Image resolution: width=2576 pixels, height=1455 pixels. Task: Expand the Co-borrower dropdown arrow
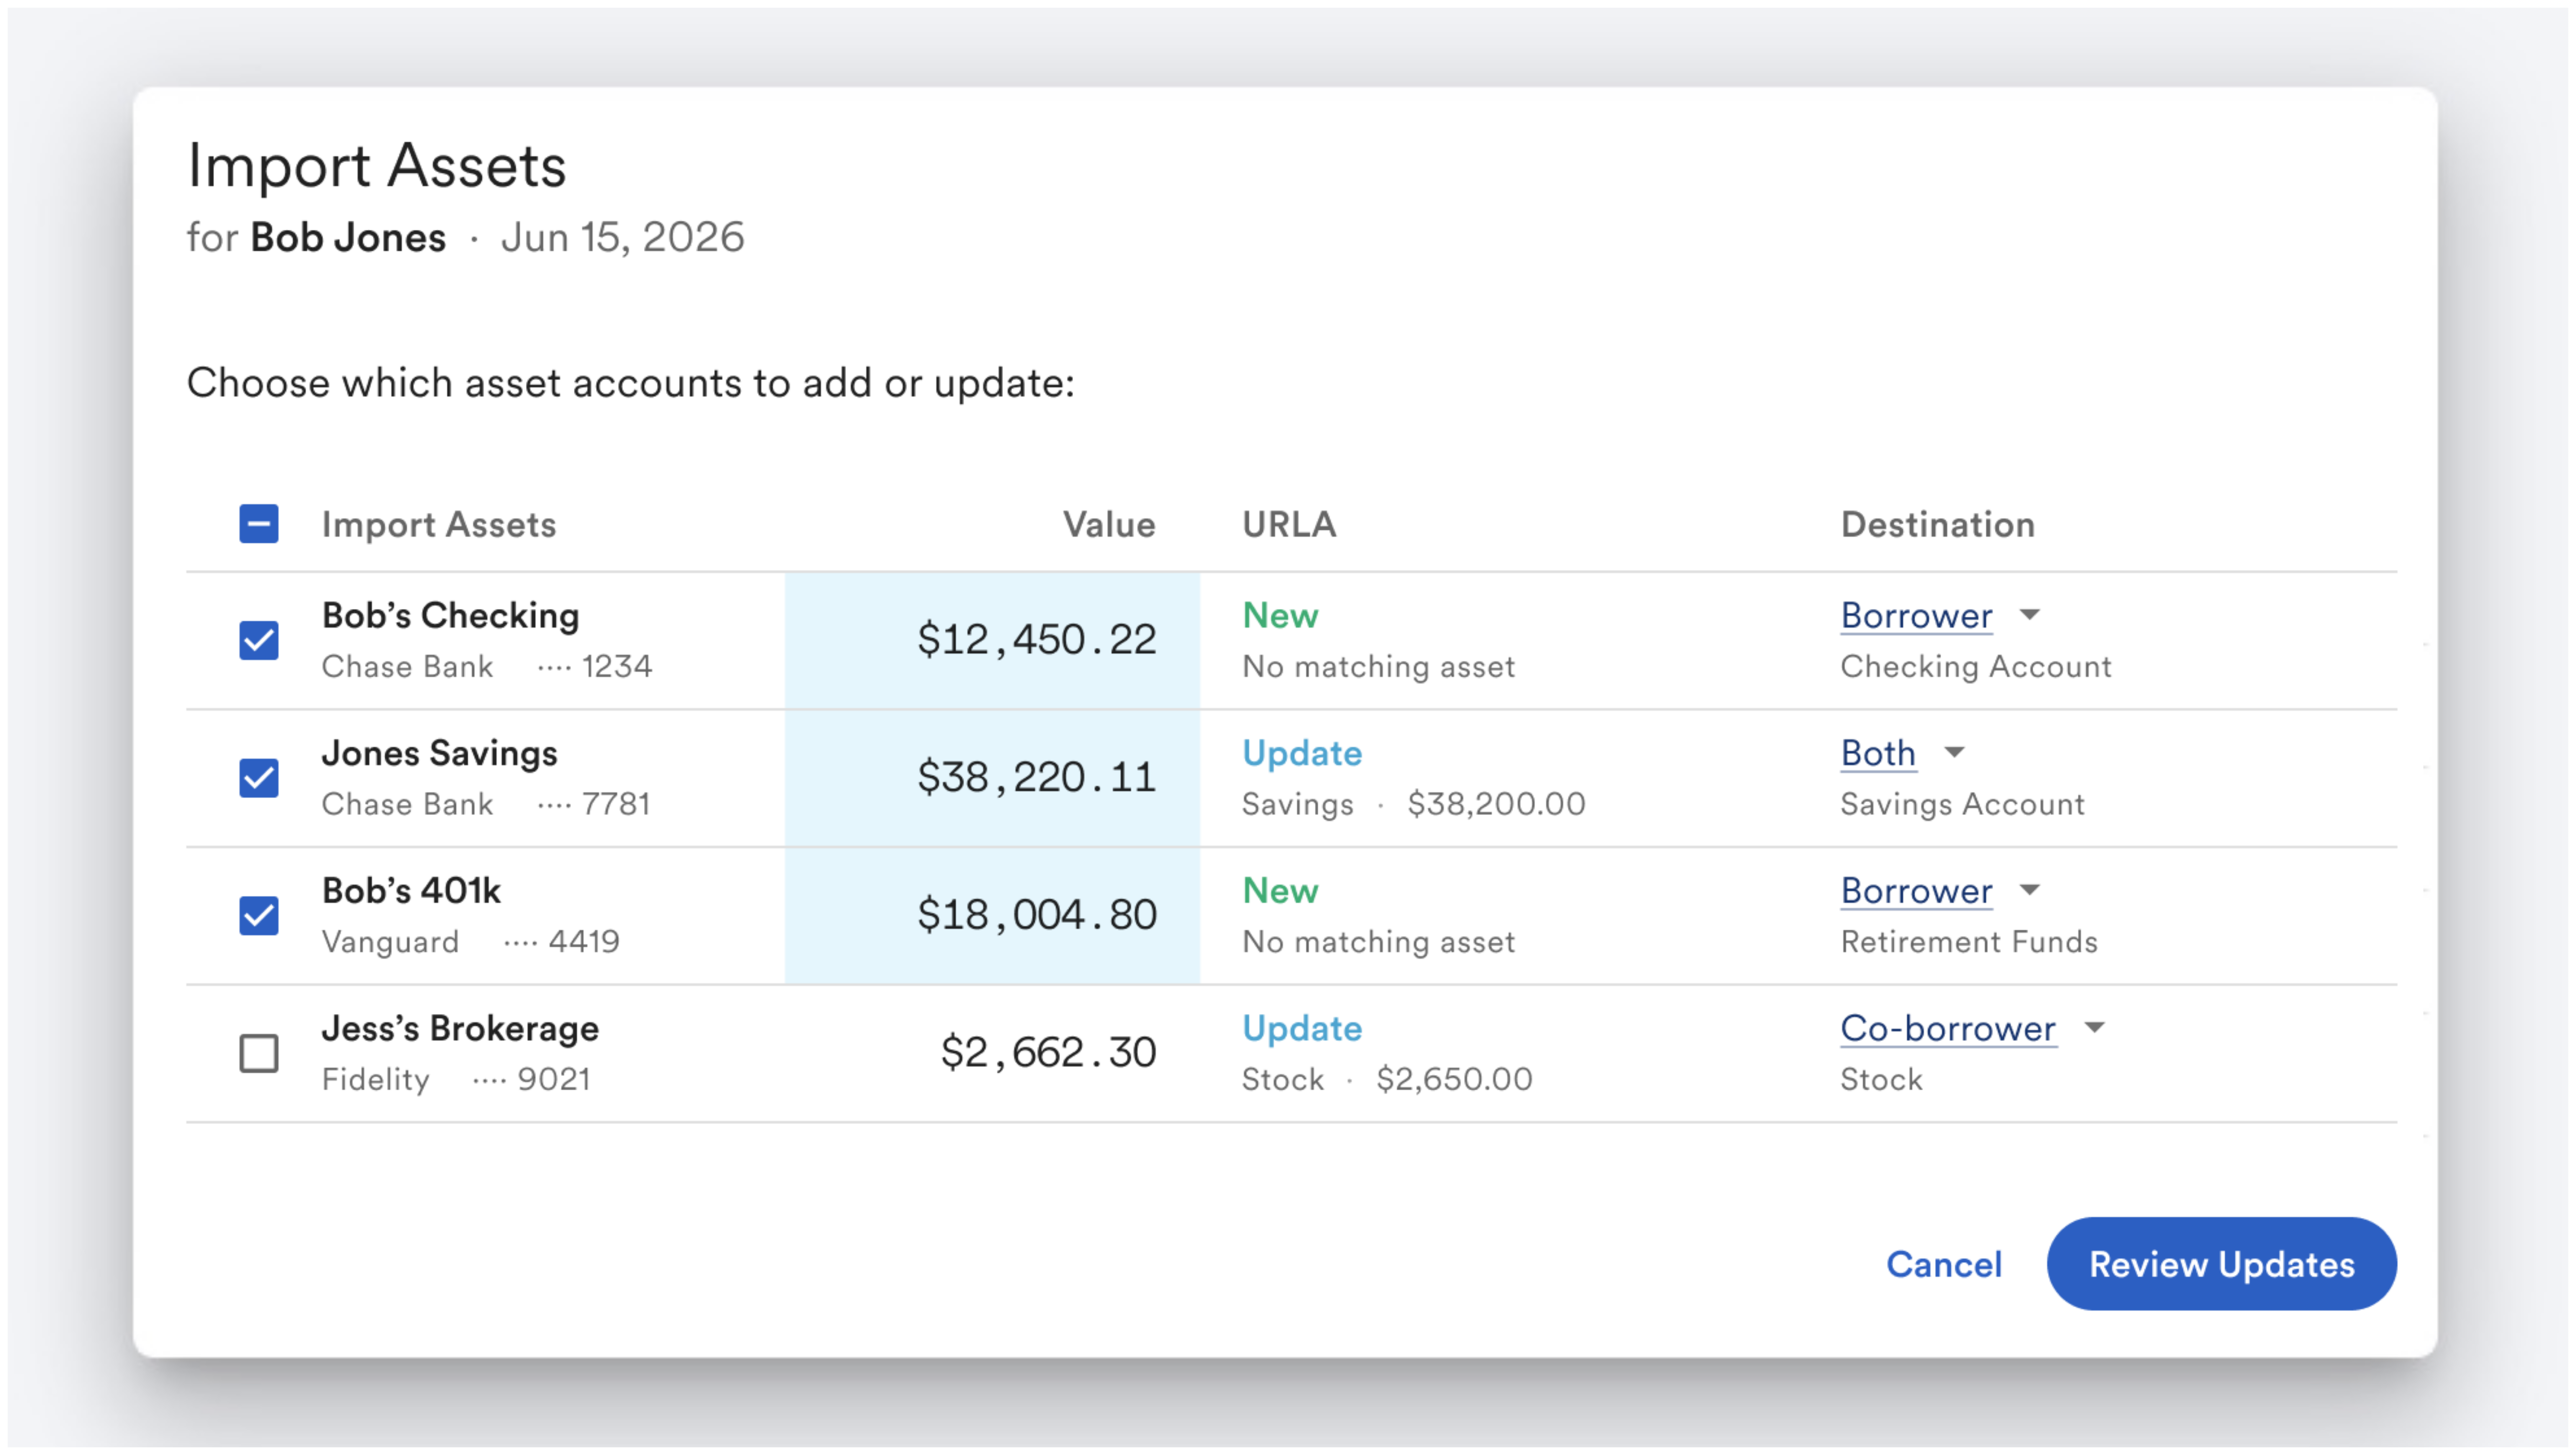[2094, 1028]
